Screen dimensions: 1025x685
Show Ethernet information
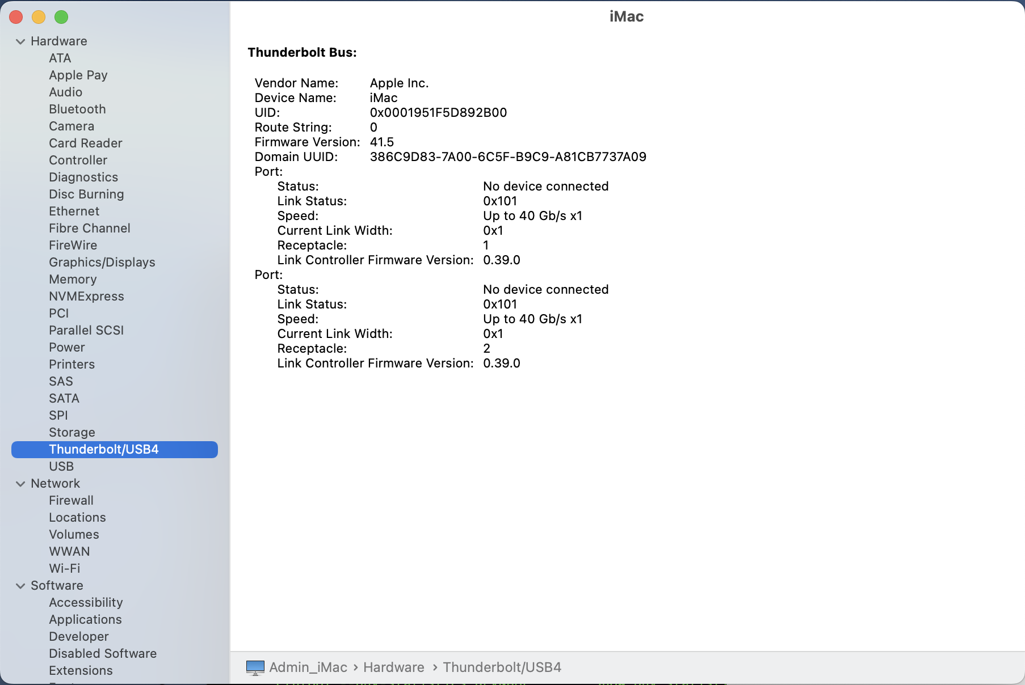tap(74, 212)
